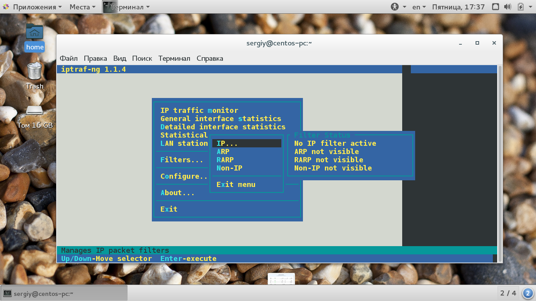
Task: Open the home folder desktop icon
Action: click(x=35, y=37)
